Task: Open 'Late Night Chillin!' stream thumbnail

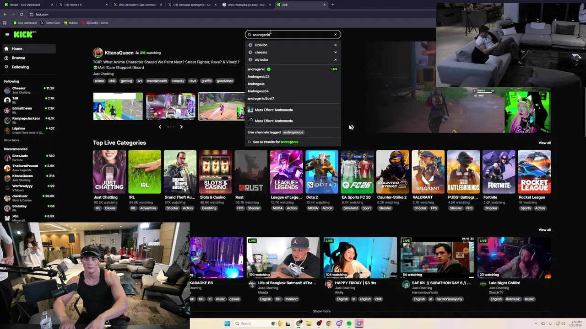Action: (x=514, y=258)
